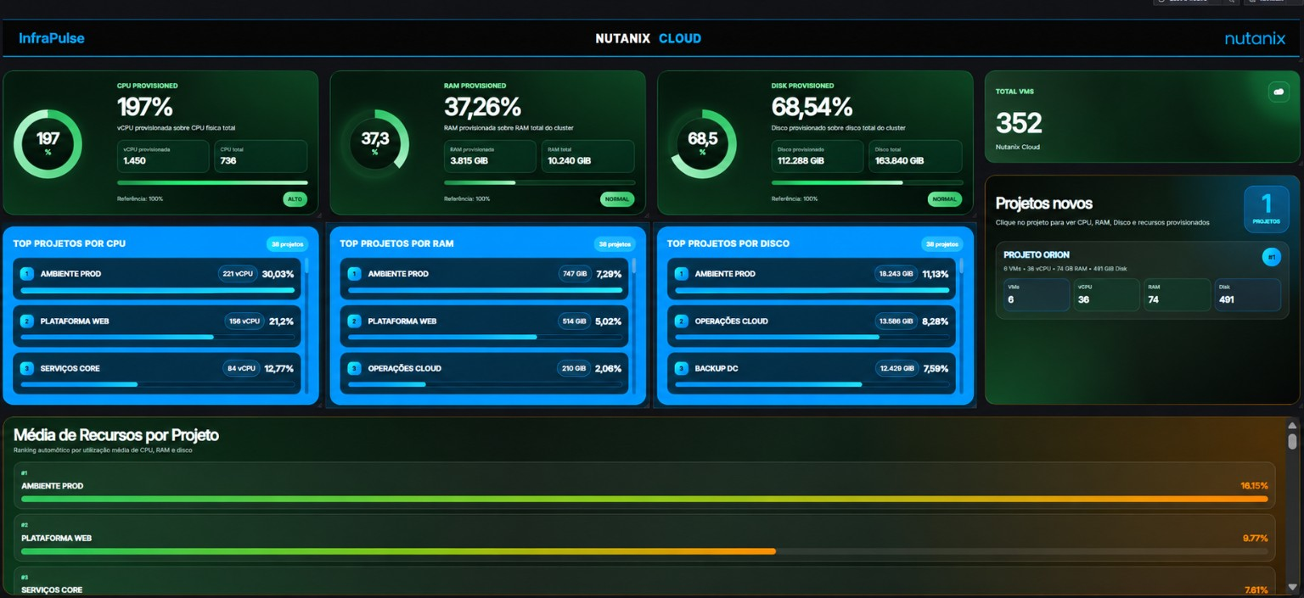Click rank 1 badge in Top Projetos por RAM
Viewport: 1304px width, 598px height.
[354, 274]
